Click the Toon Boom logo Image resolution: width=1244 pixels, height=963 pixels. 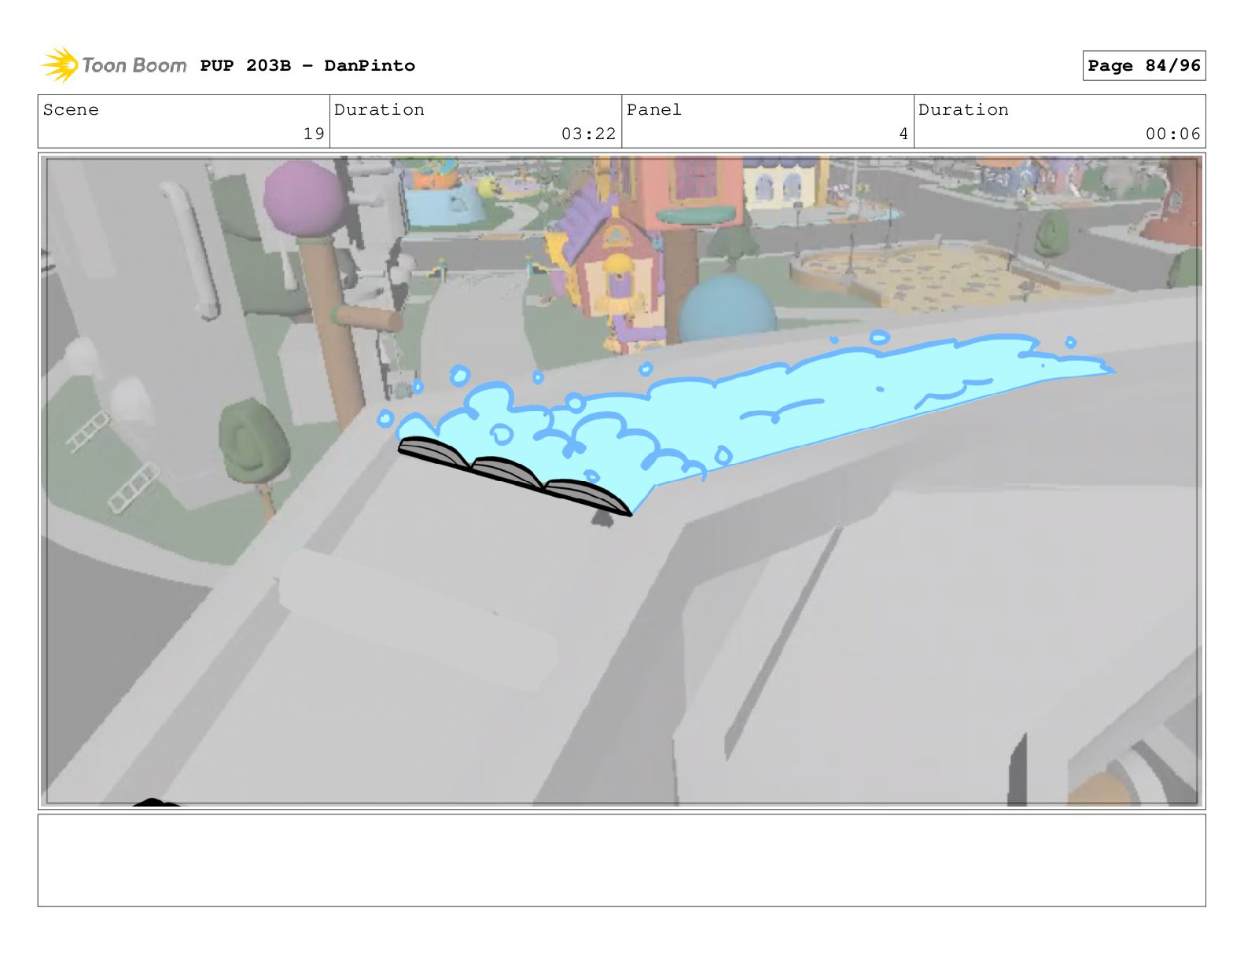(113, 64)
